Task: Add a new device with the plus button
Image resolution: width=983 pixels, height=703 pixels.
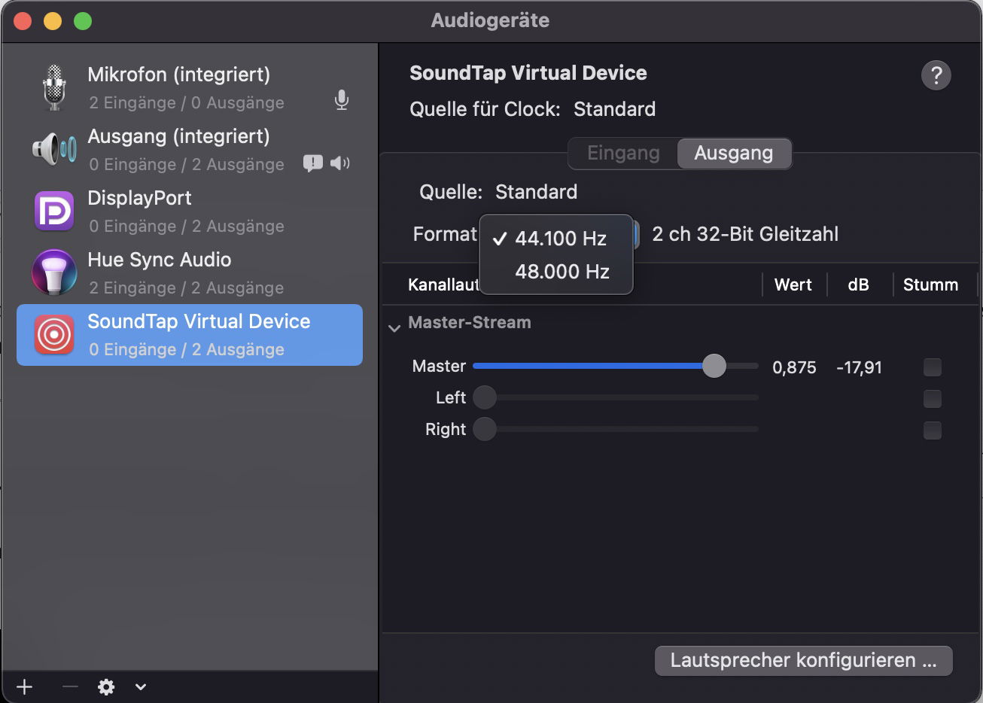Action: click(25, 687)
